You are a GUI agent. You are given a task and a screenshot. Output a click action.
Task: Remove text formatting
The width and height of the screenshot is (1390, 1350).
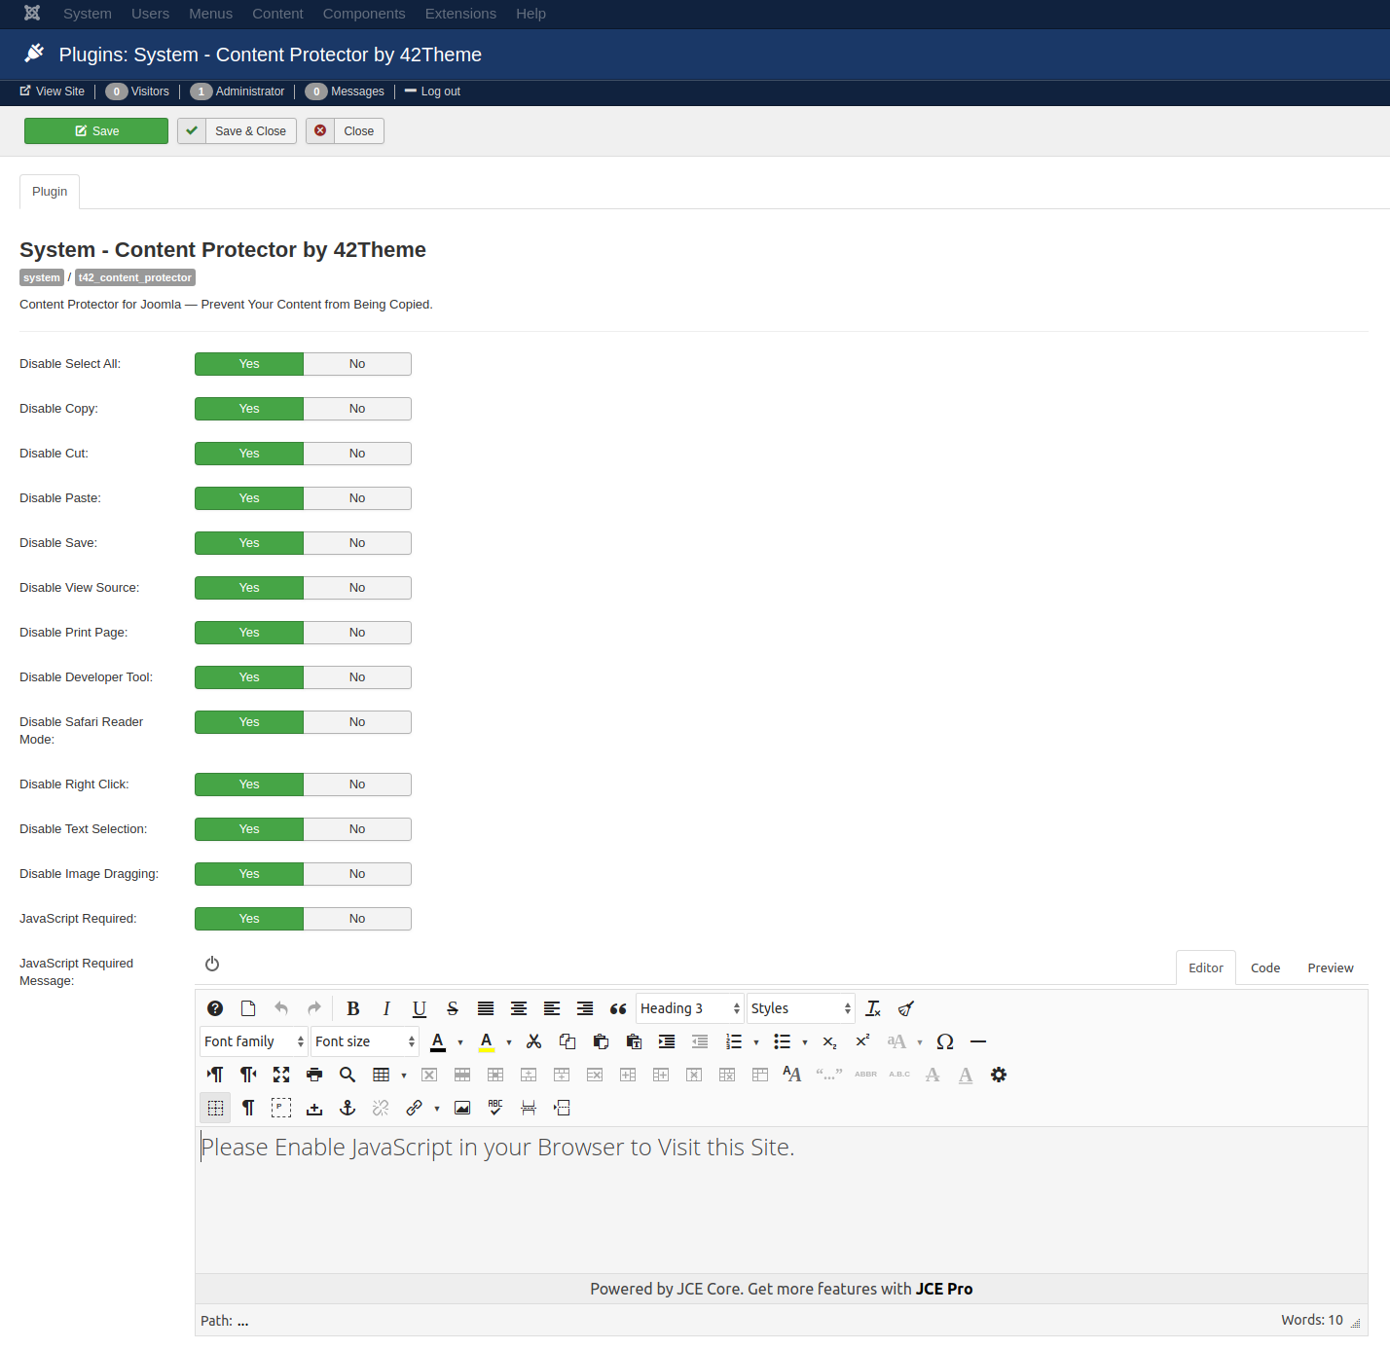click(x=873, y=1008)
